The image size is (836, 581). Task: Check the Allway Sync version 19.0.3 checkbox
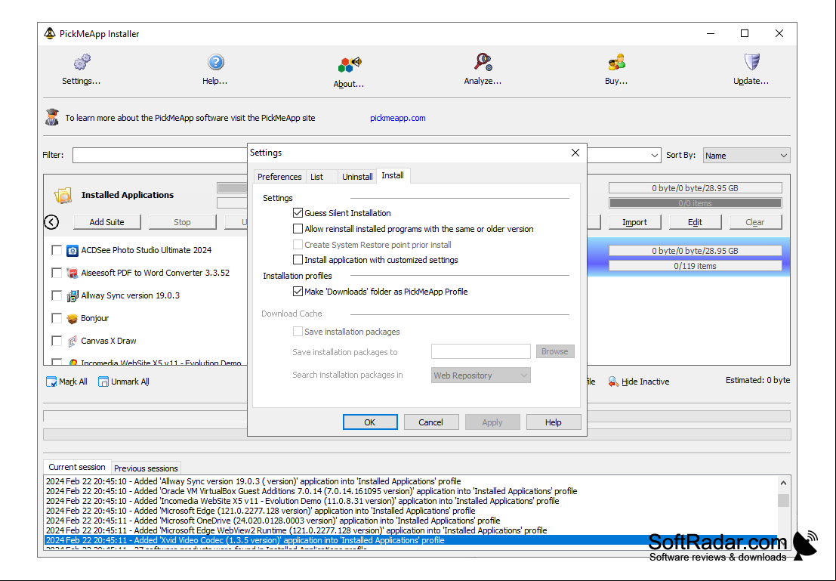tap(57, 295)
